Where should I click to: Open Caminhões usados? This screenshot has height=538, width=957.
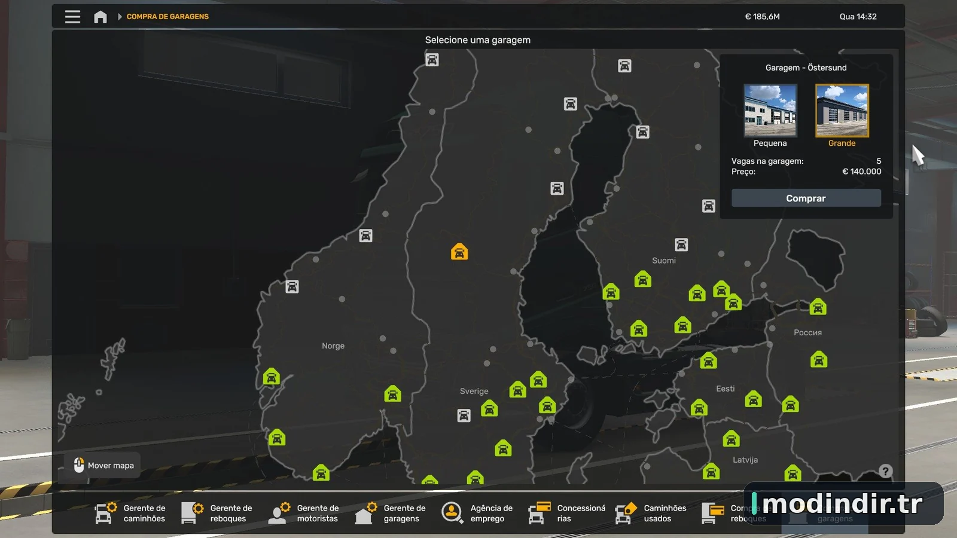point(651,513)
